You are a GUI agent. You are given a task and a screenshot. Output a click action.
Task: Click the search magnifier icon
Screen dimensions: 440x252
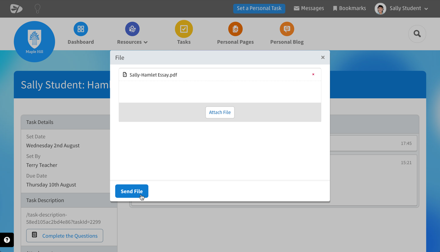point(417,34)
